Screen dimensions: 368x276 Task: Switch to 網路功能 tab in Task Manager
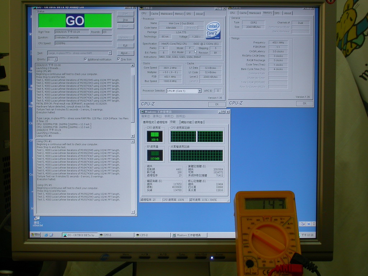[x=187, y=122]
